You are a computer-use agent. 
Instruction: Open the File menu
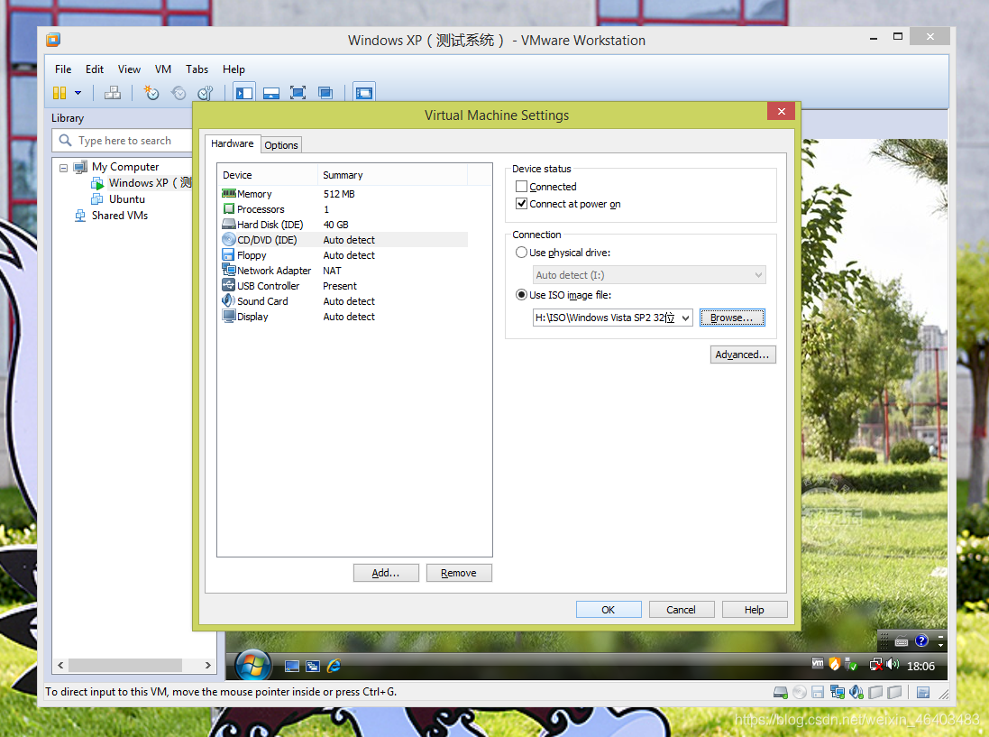(x=63, y=69)
